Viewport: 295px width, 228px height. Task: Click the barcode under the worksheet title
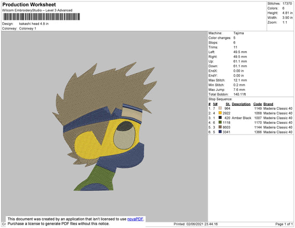[x=41, y=17]
